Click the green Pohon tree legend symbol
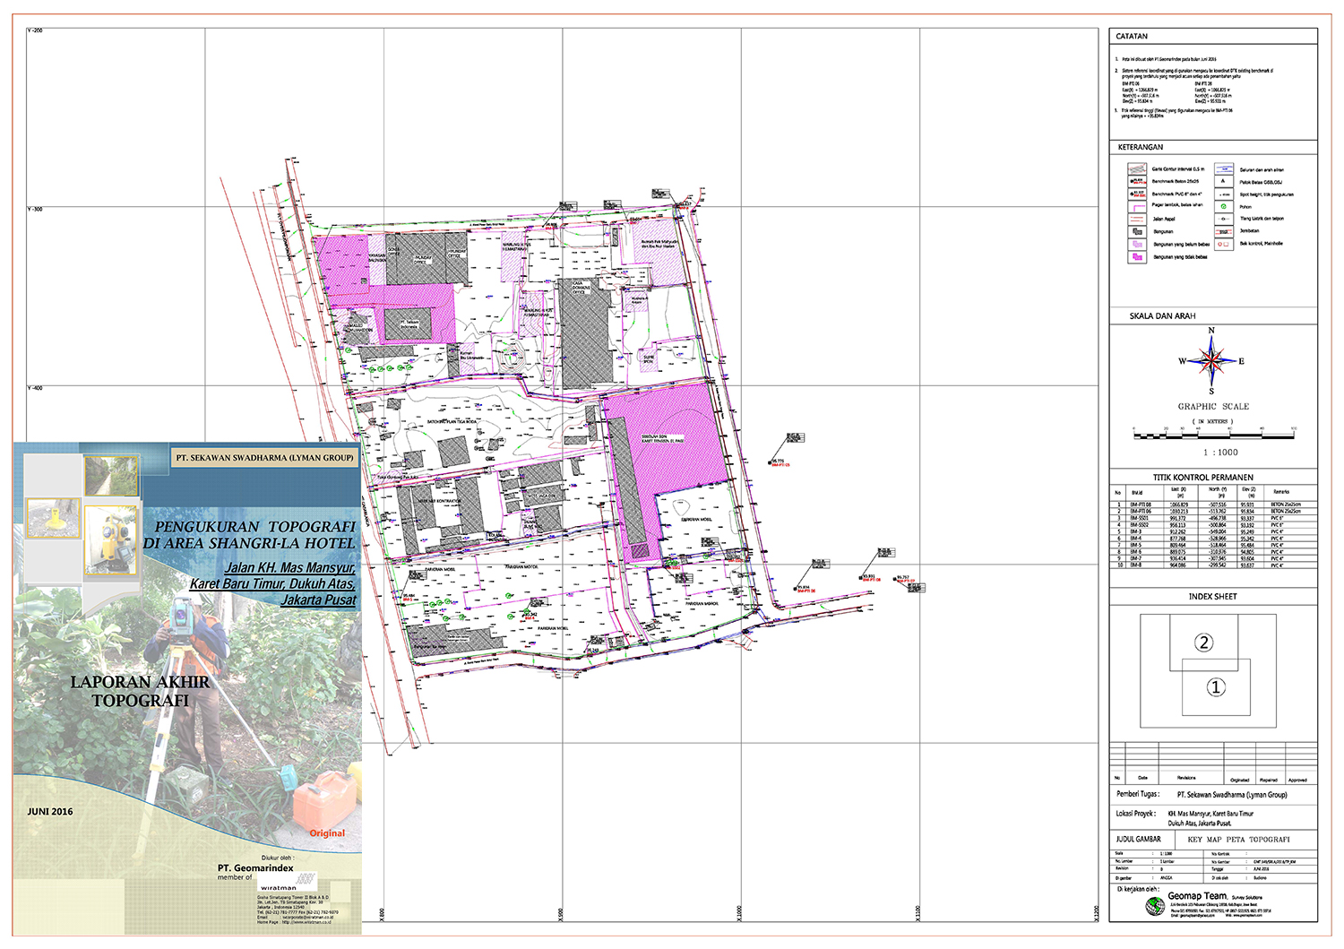The width and height of the screenshot is (1344, 949). 1224,207
